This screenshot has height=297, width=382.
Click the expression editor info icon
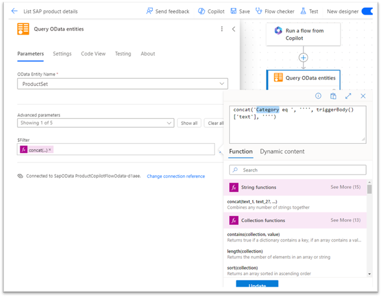pos(318,96)
